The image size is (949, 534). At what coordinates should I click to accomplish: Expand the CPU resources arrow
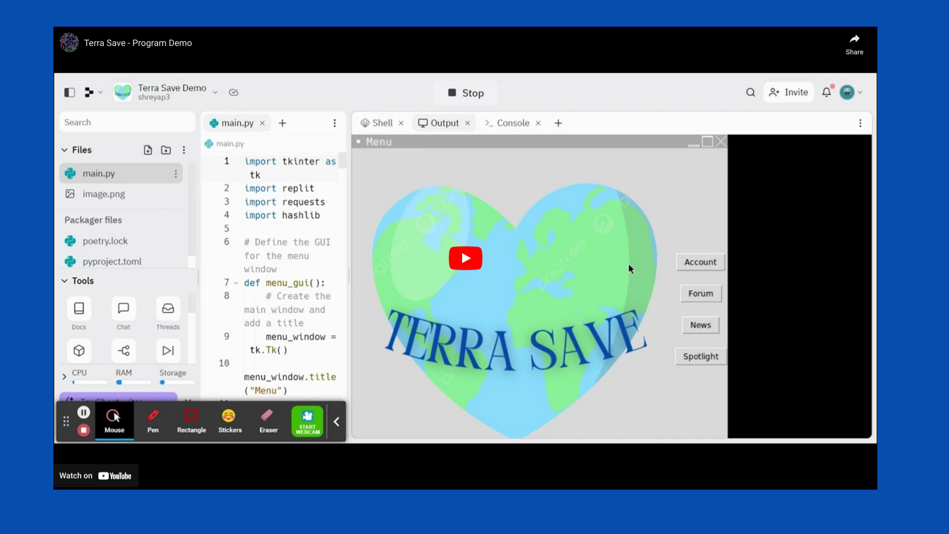pyautogui.click(x=64, y=377)
